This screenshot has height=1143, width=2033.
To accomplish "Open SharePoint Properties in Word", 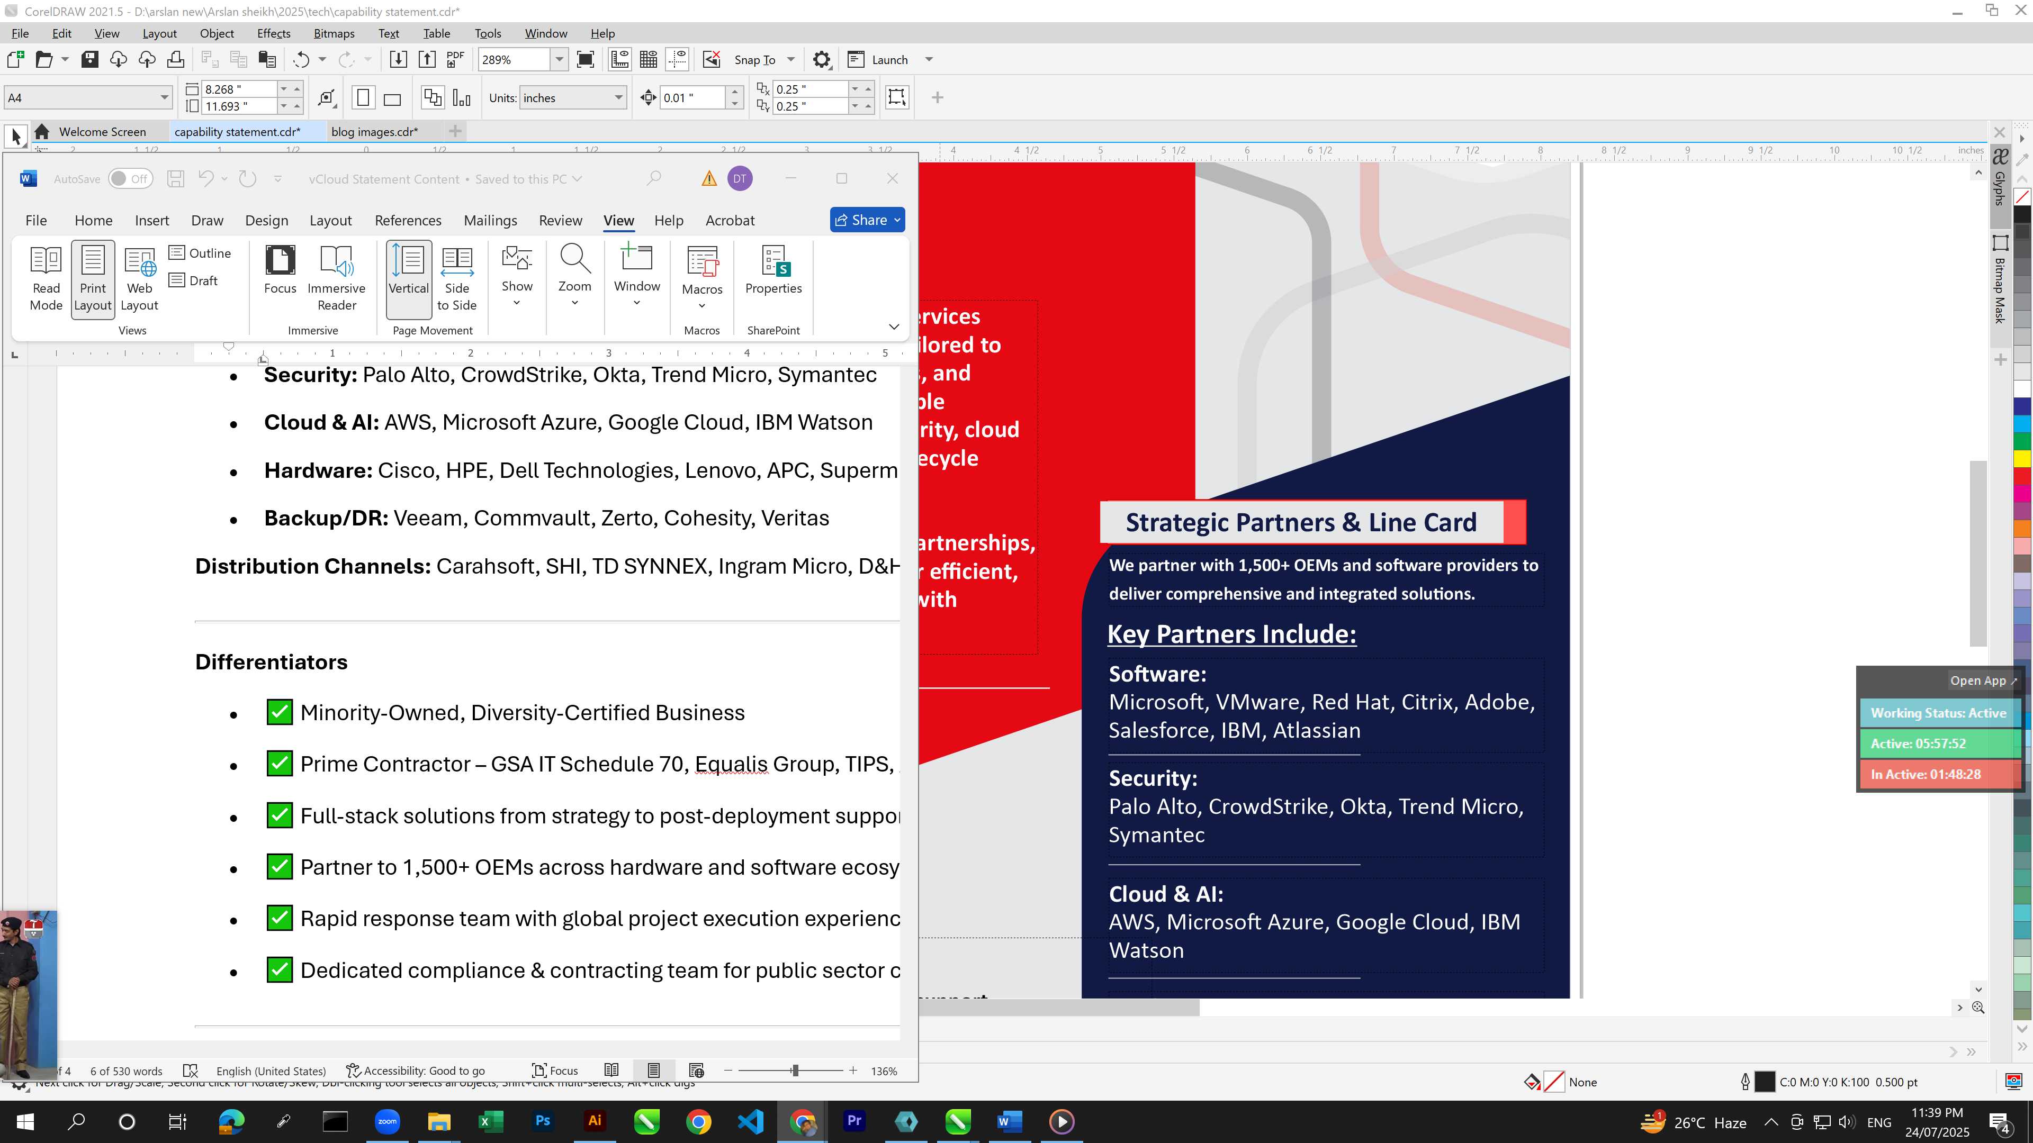I will coord(773,270).
